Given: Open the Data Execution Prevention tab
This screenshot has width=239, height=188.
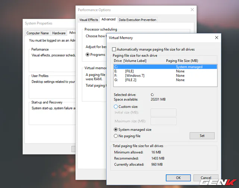Looking at the screenshot, I should (x=137, y=20).
